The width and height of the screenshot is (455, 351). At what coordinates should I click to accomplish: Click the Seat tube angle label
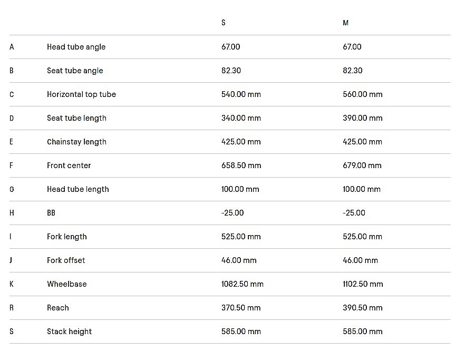(75, 71)
